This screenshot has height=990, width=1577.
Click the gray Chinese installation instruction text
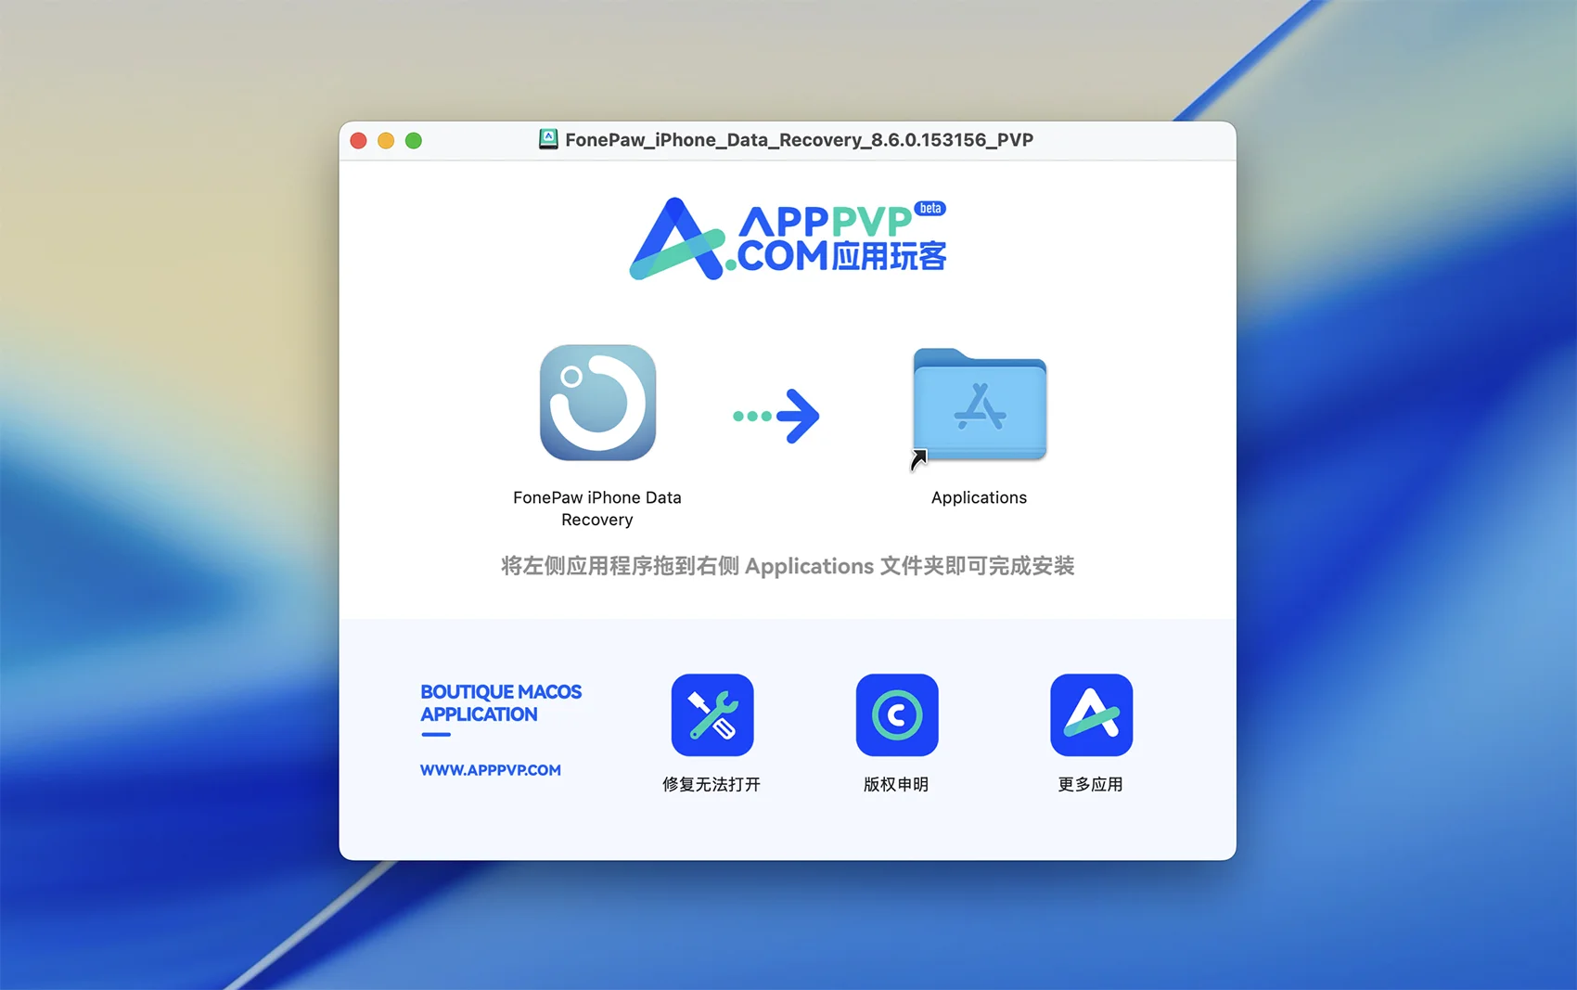point(788,566)
